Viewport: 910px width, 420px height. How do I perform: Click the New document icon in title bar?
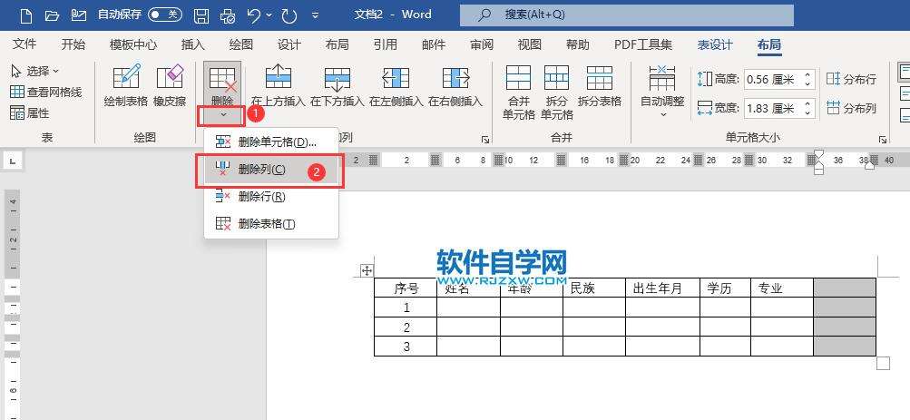[x=26, y=15]
